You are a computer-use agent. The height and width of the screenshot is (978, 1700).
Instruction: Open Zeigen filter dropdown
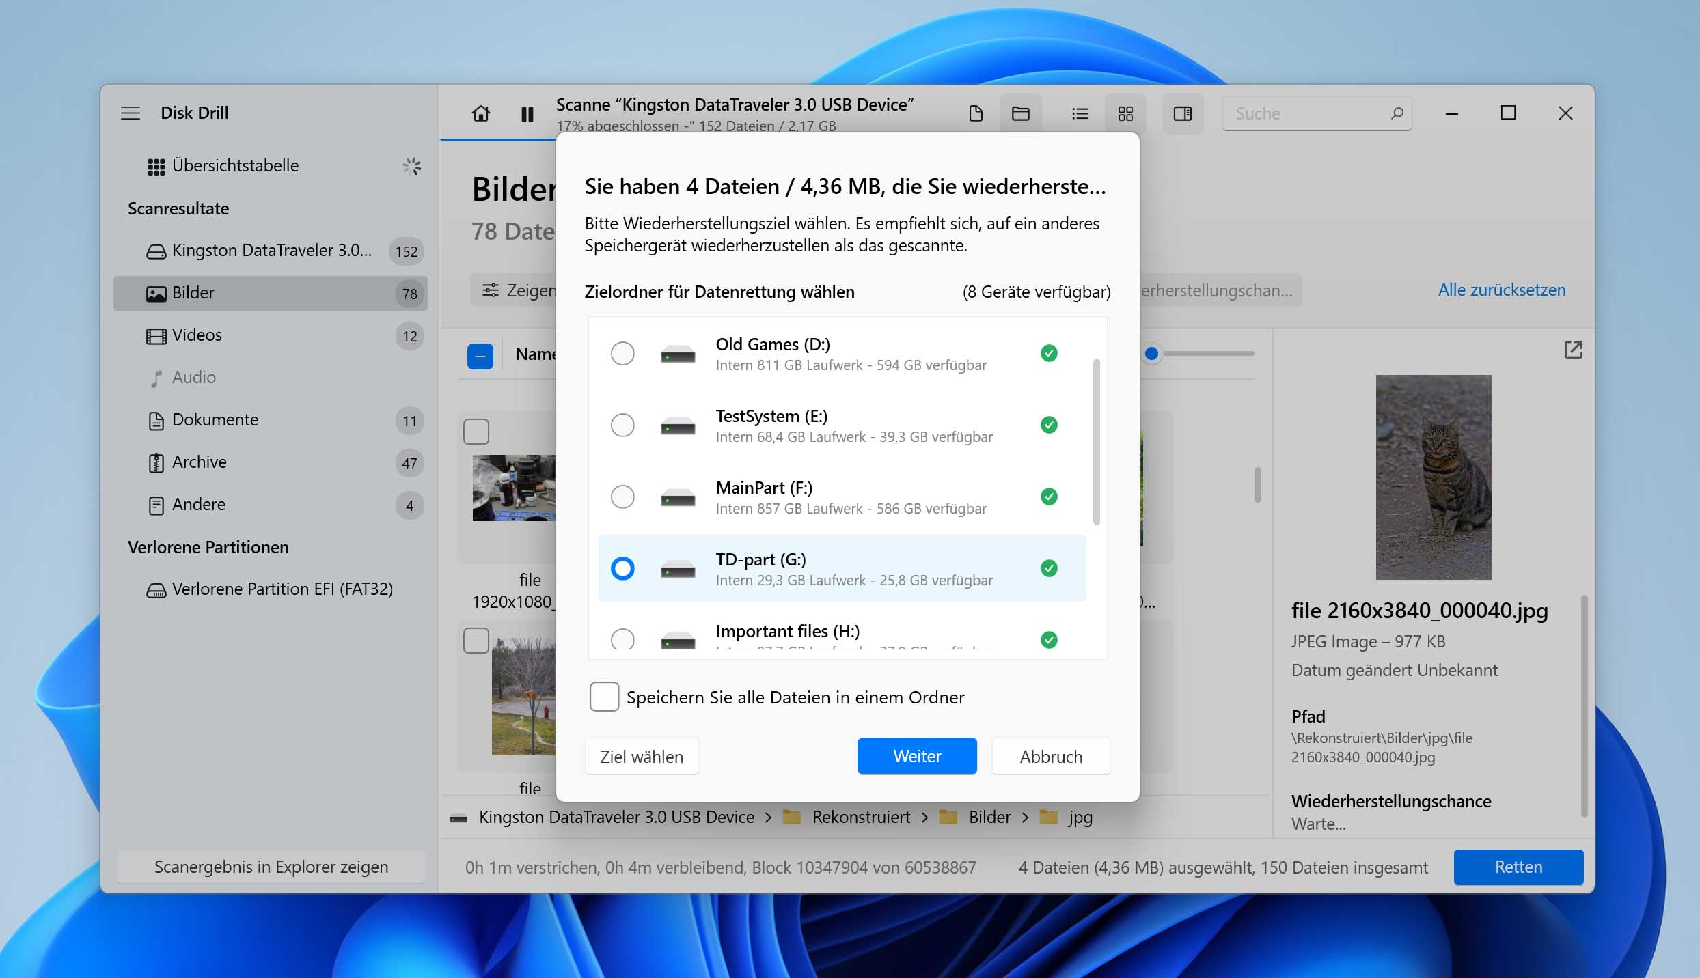coord(514,290)
